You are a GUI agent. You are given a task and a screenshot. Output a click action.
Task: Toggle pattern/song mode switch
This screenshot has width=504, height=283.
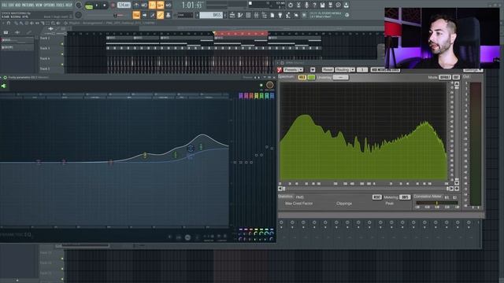click(x=89, y=6)
